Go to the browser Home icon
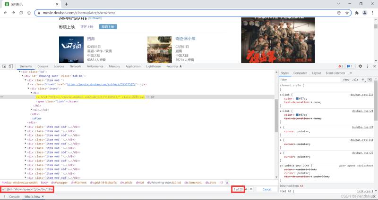378x200 pixels. 29,13
